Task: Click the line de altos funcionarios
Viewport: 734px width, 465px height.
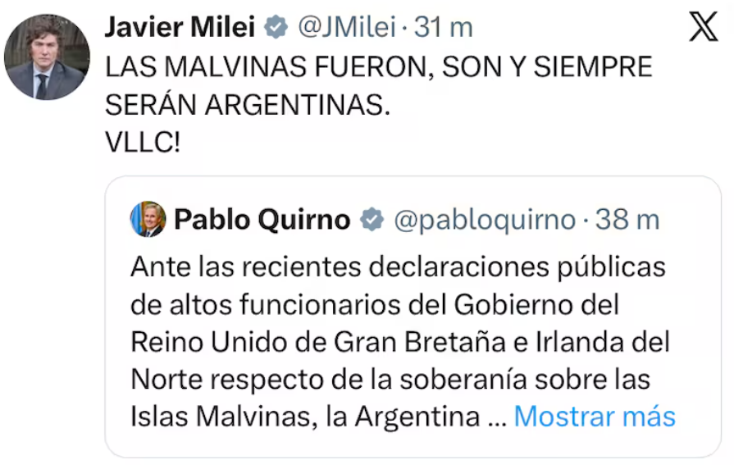Action: click(374, 303)
